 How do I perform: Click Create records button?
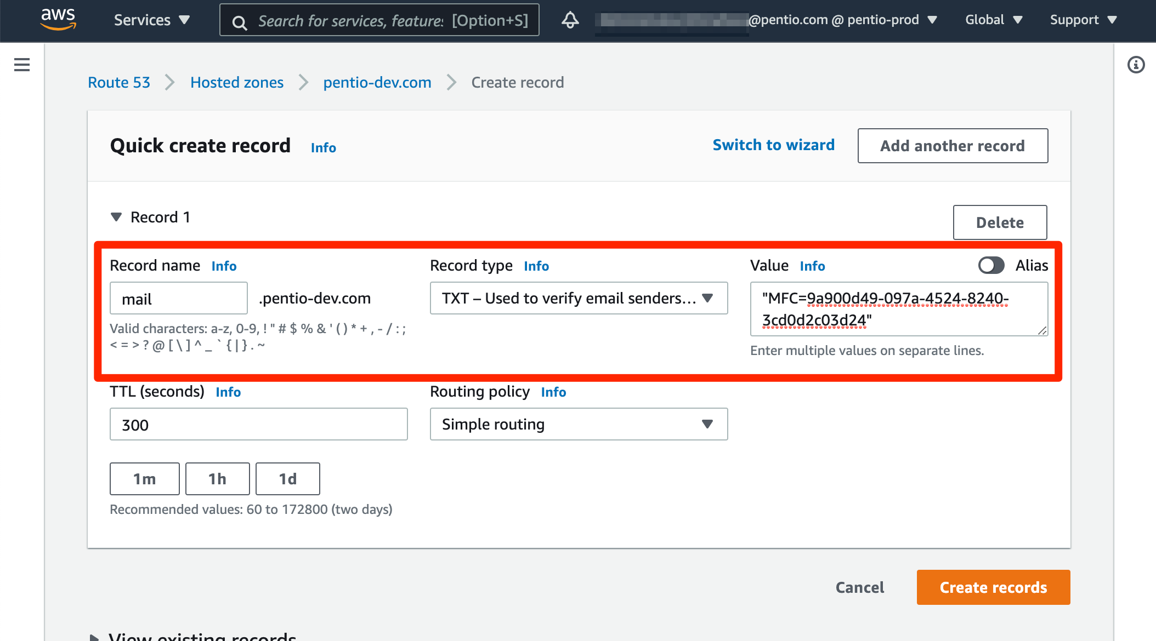(x=993, y=587)
